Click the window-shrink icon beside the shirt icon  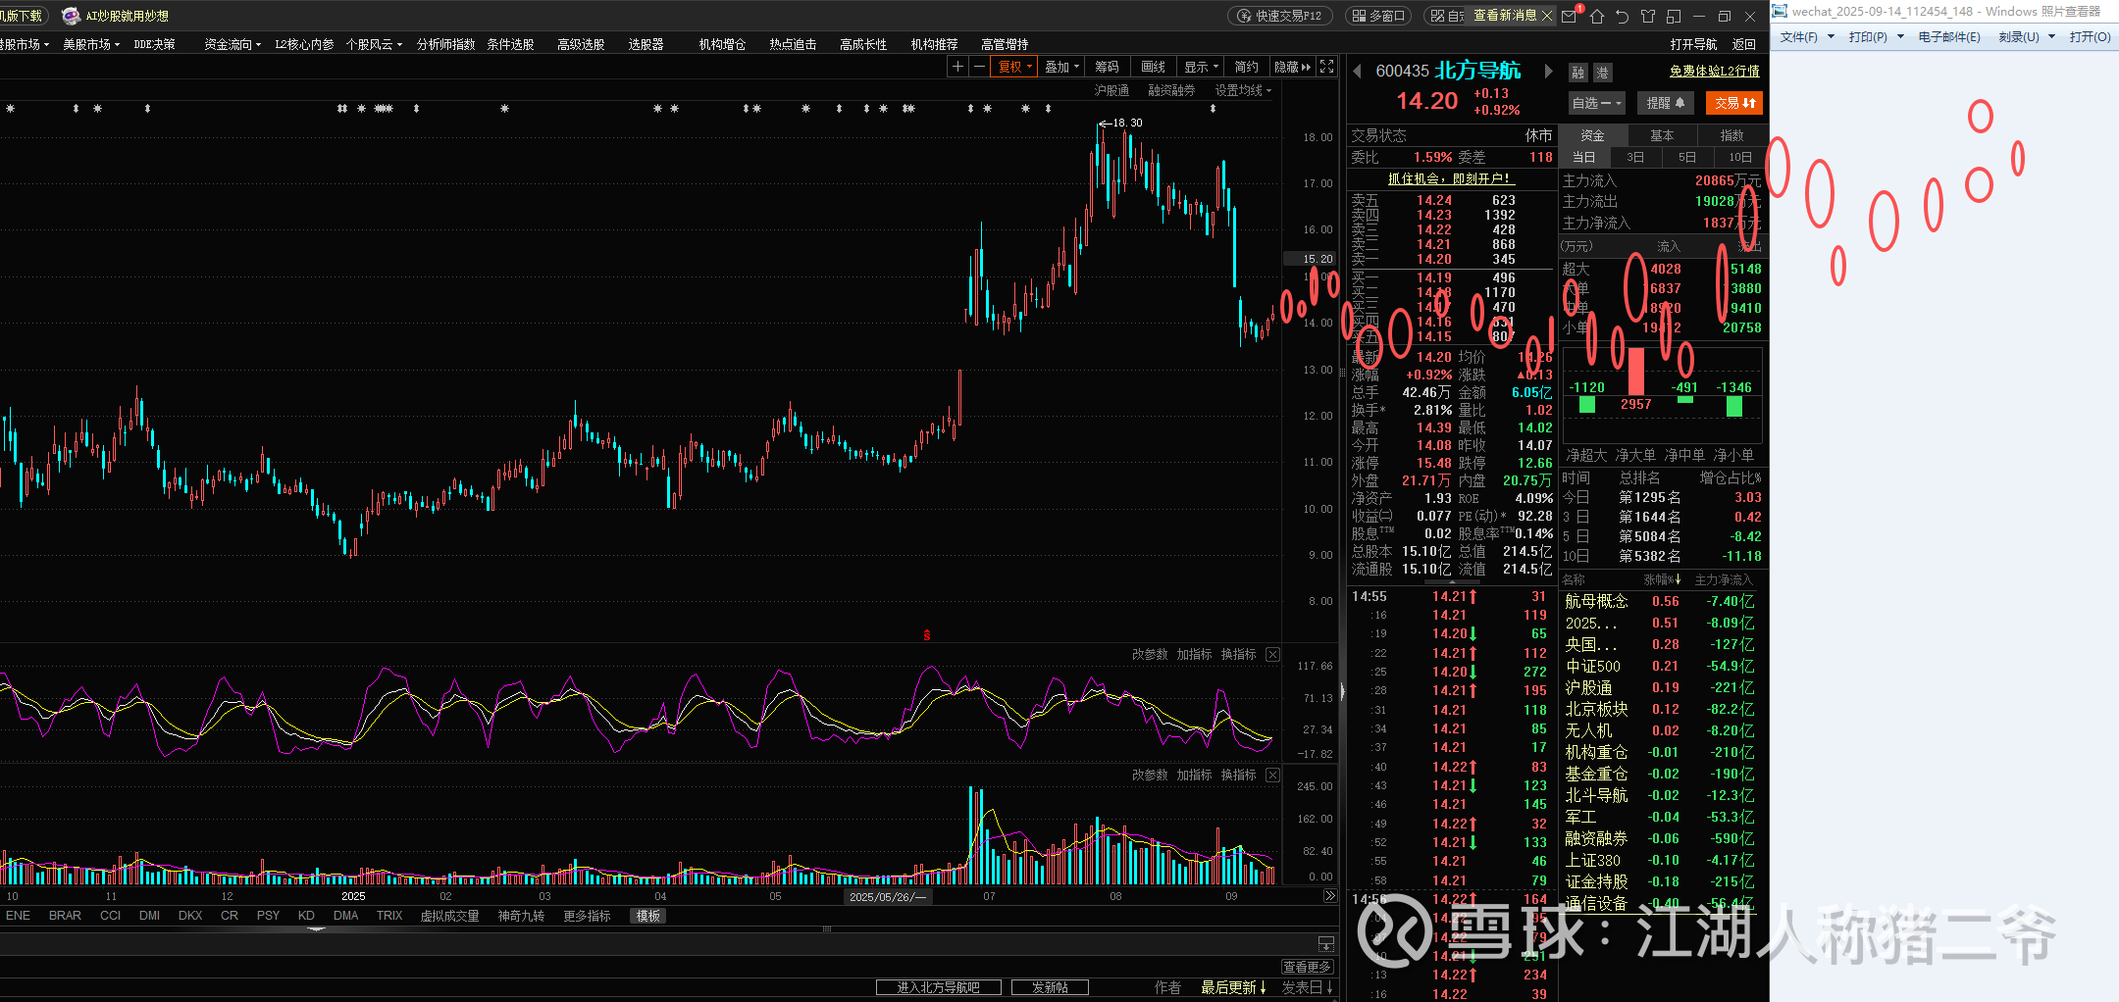(1674, 16)
